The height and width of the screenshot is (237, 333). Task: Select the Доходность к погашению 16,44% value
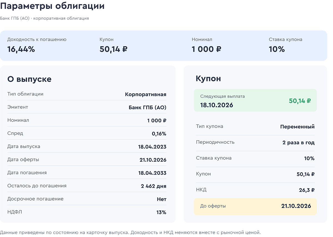(x=21, y=49)
